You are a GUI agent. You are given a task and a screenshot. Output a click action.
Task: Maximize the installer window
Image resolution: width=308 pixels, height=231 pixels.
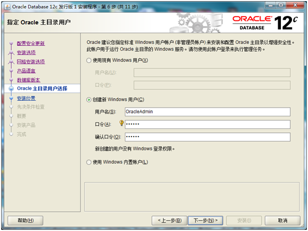point(281,6)
